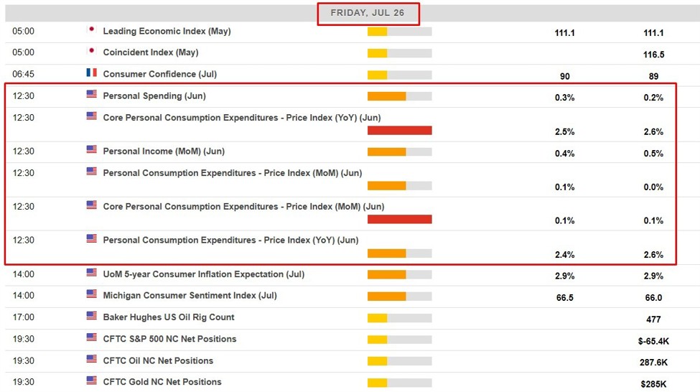This screenshot has width=700, height=392.
Task: Click the US flag beside UoM 5-year Consumer Inflation Expectation
Action: (x=91, y=273)
